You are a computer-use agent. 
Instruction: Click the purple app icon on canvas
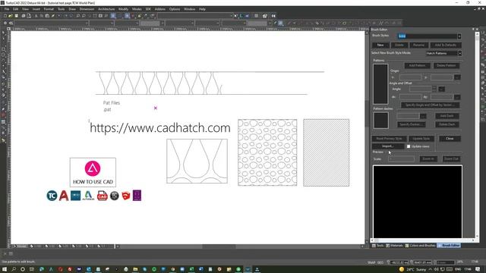137,196
